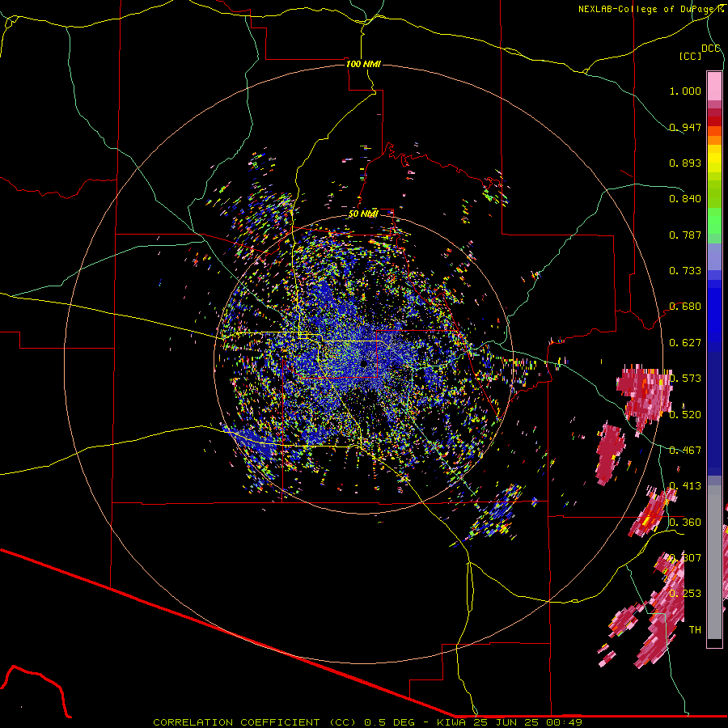Click the 0.467 legend value

point(685,451)
